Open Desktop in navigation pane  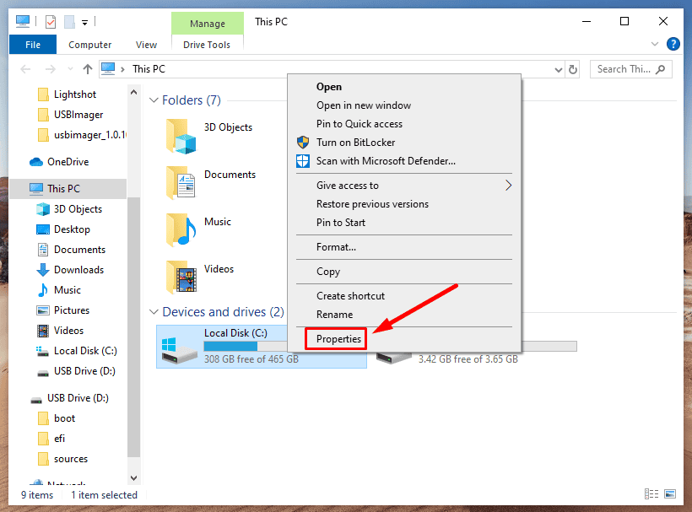pyautogui.click(x=63, y=229)
